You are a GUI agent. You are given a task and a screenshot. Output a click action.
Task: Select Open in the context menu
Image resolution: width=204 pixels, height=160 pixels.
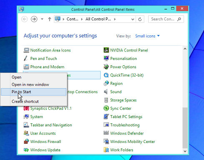pos(34,77)
